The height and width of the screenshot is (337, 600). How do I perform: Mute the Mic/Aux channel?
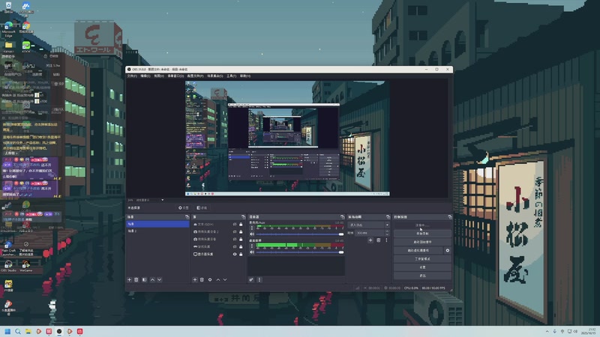tap(252, 234)
